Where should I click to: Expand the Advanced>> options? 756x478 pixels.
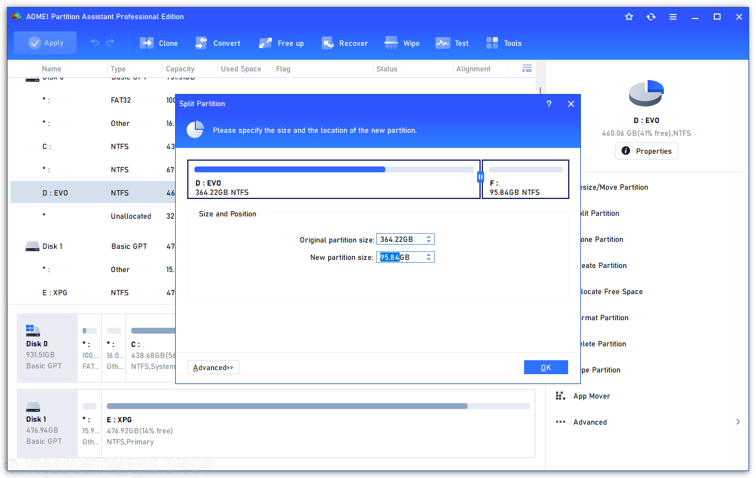(x=213, y=367)
